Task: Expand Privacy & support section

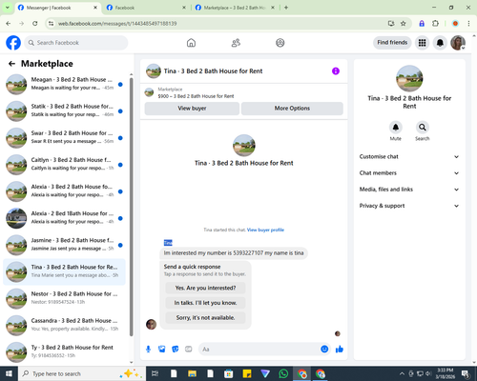Action: (x=409, y=206)
